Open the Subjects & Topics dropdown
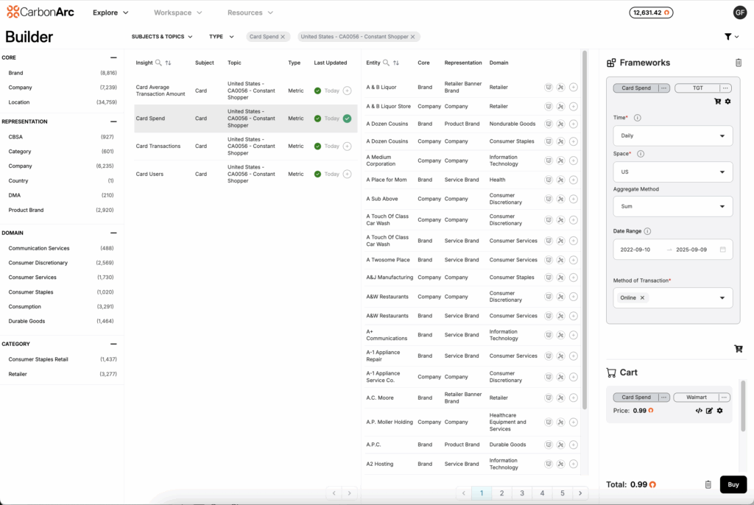Viewport: 754px width, 505px height. 162,37
